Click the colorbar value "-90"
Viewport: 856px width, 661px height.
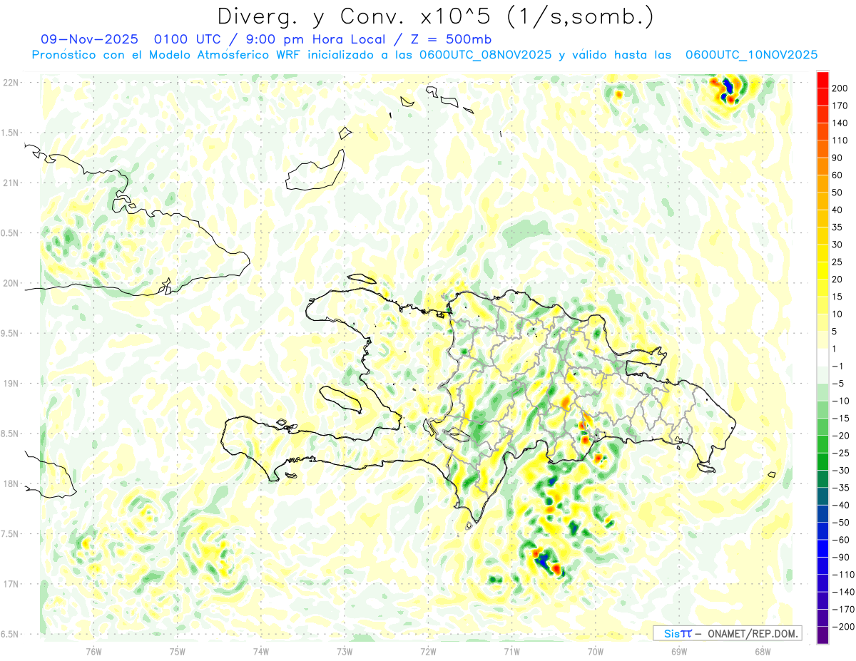point(840,558)
